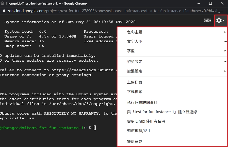Expand arrow next to 文字大小
This screenshot has width=228, height=147.
225,42
